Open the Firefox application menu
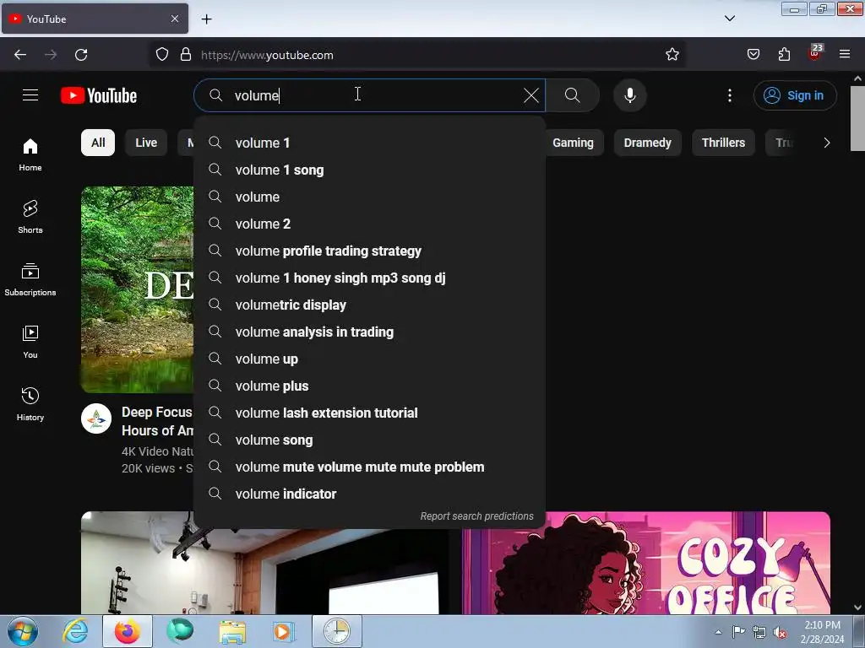This screenshot has height=648, width=865. coord(845,55)
